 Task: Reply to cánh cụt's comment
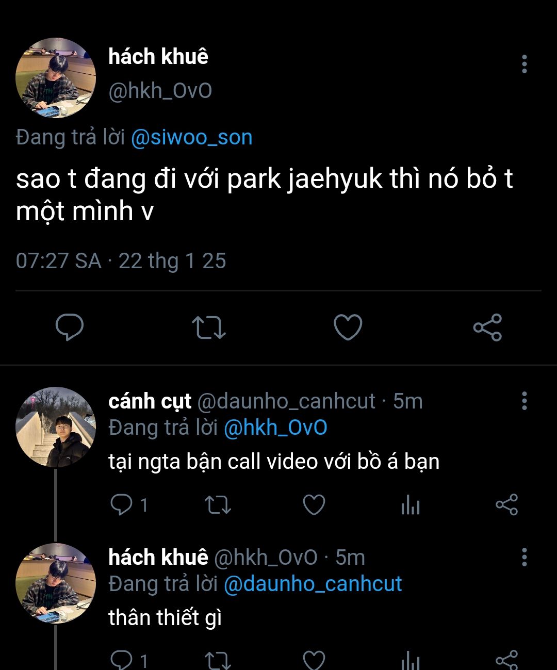click(x=122, y=504)
